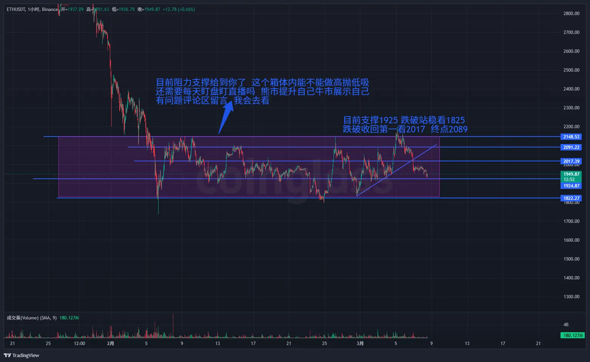Image resolution: width=590 pixels, height=362 pixels.
Task: Click the TradingView logo
Action: coord(22,355)
